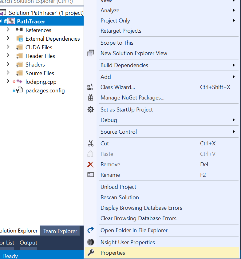This screenshot has height=259, width=241.
Task: Choose Open Folder in File Explorer
Action: coord(162,230)
